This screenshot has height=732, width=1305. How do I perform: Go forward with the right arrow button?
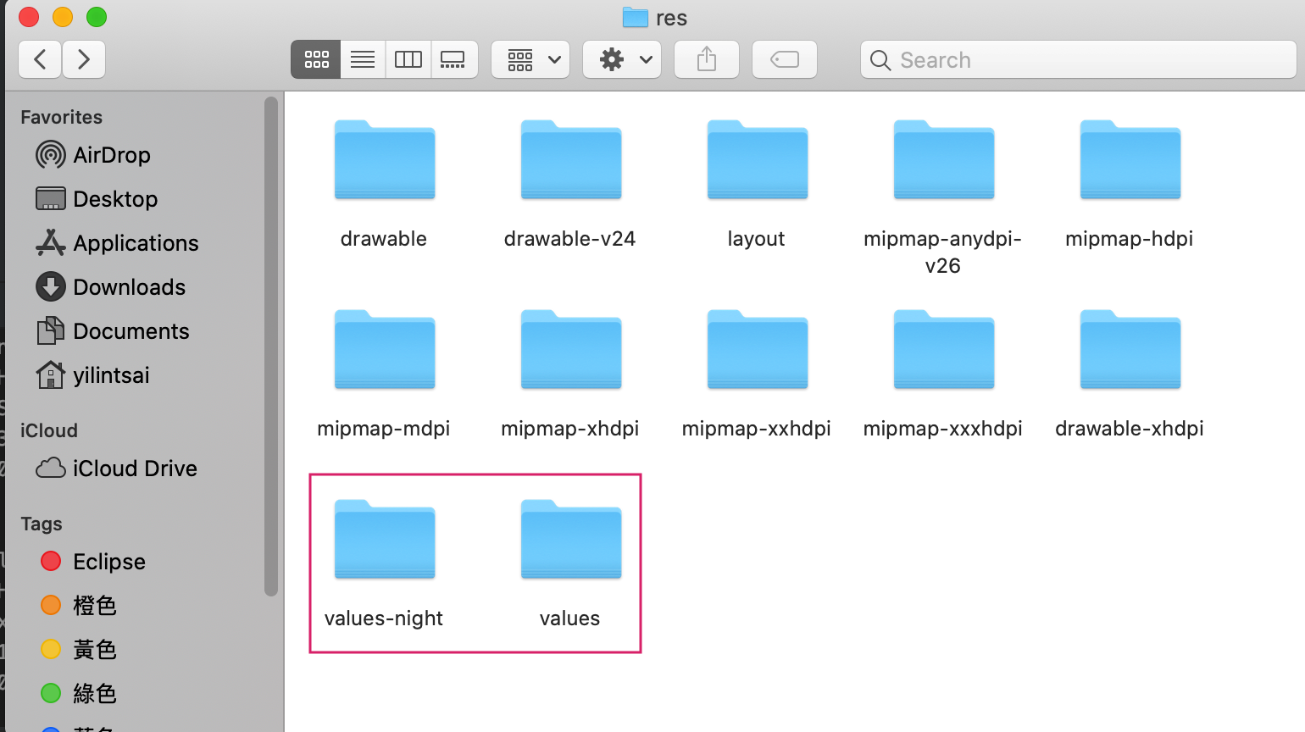(83, 59)
